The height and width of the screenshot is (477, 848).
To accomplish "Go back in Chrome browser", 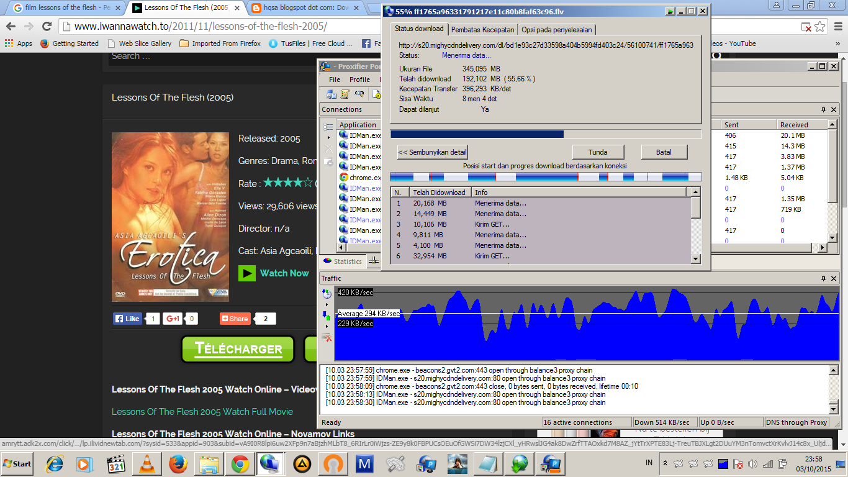I will tap(11, 27).
